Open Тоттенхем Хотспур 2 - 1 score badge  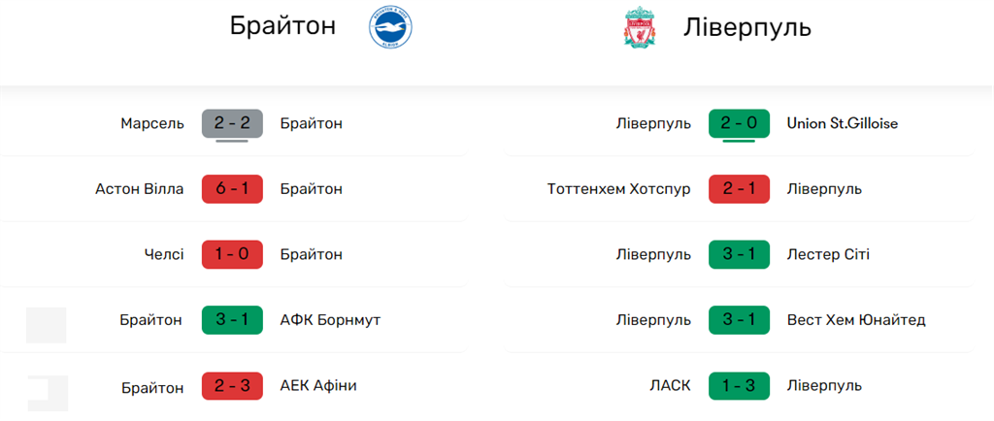pos(739,189)
